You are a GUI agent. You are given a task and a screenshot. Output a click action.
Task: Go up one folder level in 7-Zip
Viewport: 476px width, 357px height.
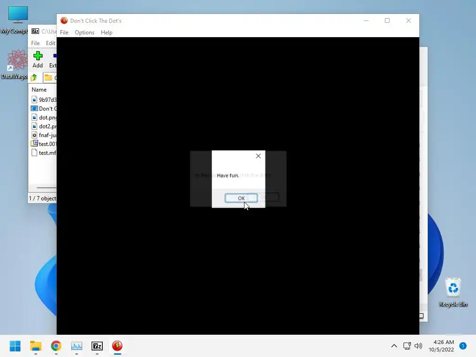pyautogui.click(x=34, y=78)
